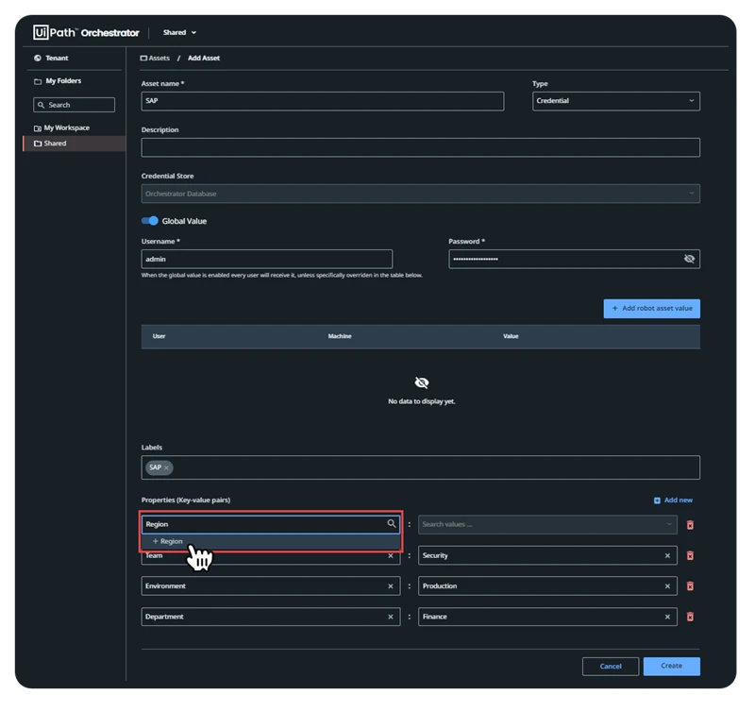The width and height of the screenshot is (755, 712).
Task: Clear the Department key
Action: point(391,618)
